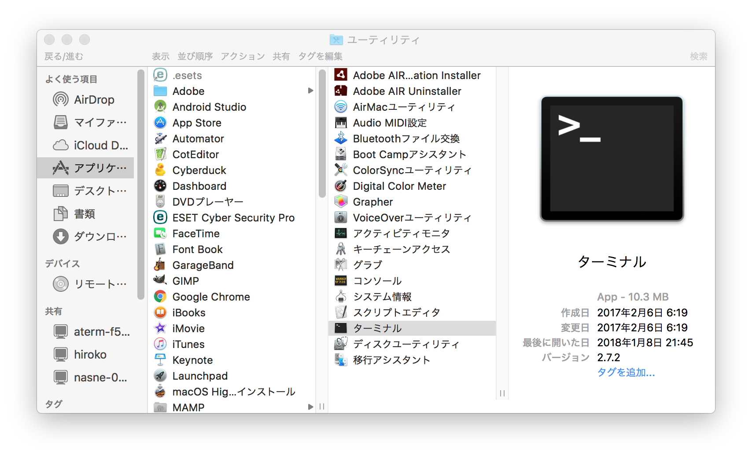Click the Grapher icon
The height and width of the screenshot is (457, 752).
click(341, 202)
